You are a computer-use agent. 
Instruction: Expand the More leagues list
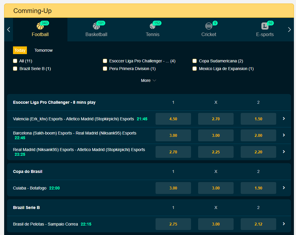[x=148, y=80]
